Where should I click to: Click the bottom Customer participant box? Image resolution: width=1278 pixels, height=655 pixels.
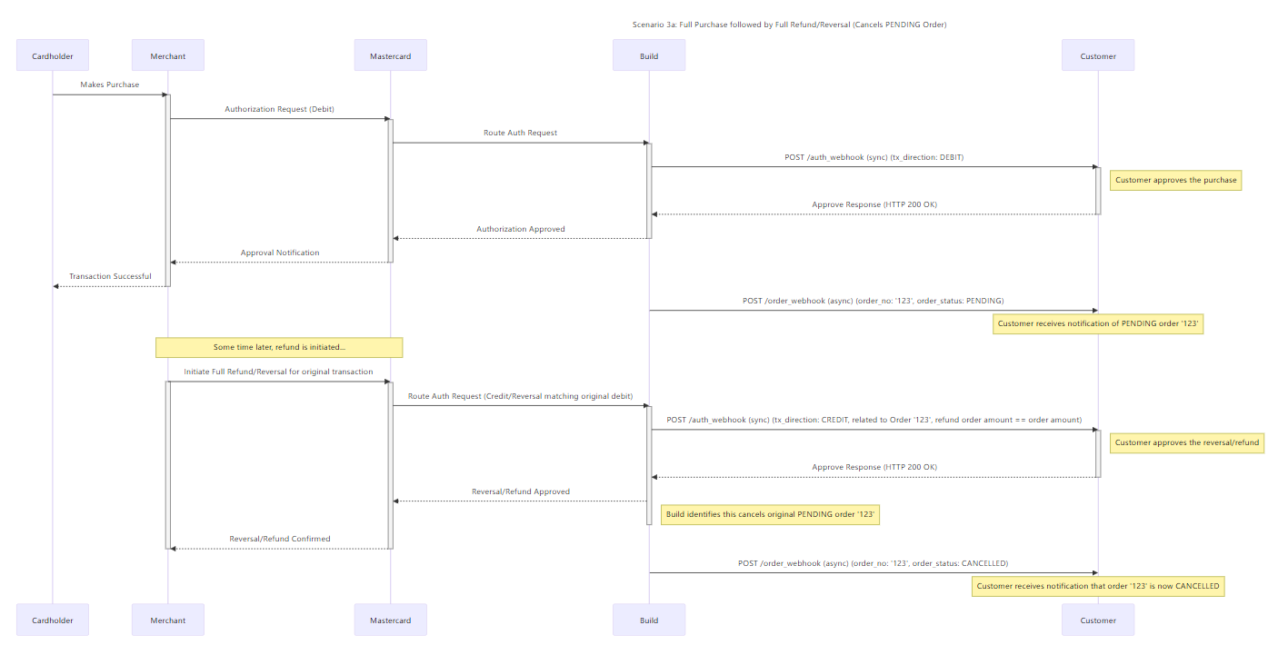tap(1097, 620)
